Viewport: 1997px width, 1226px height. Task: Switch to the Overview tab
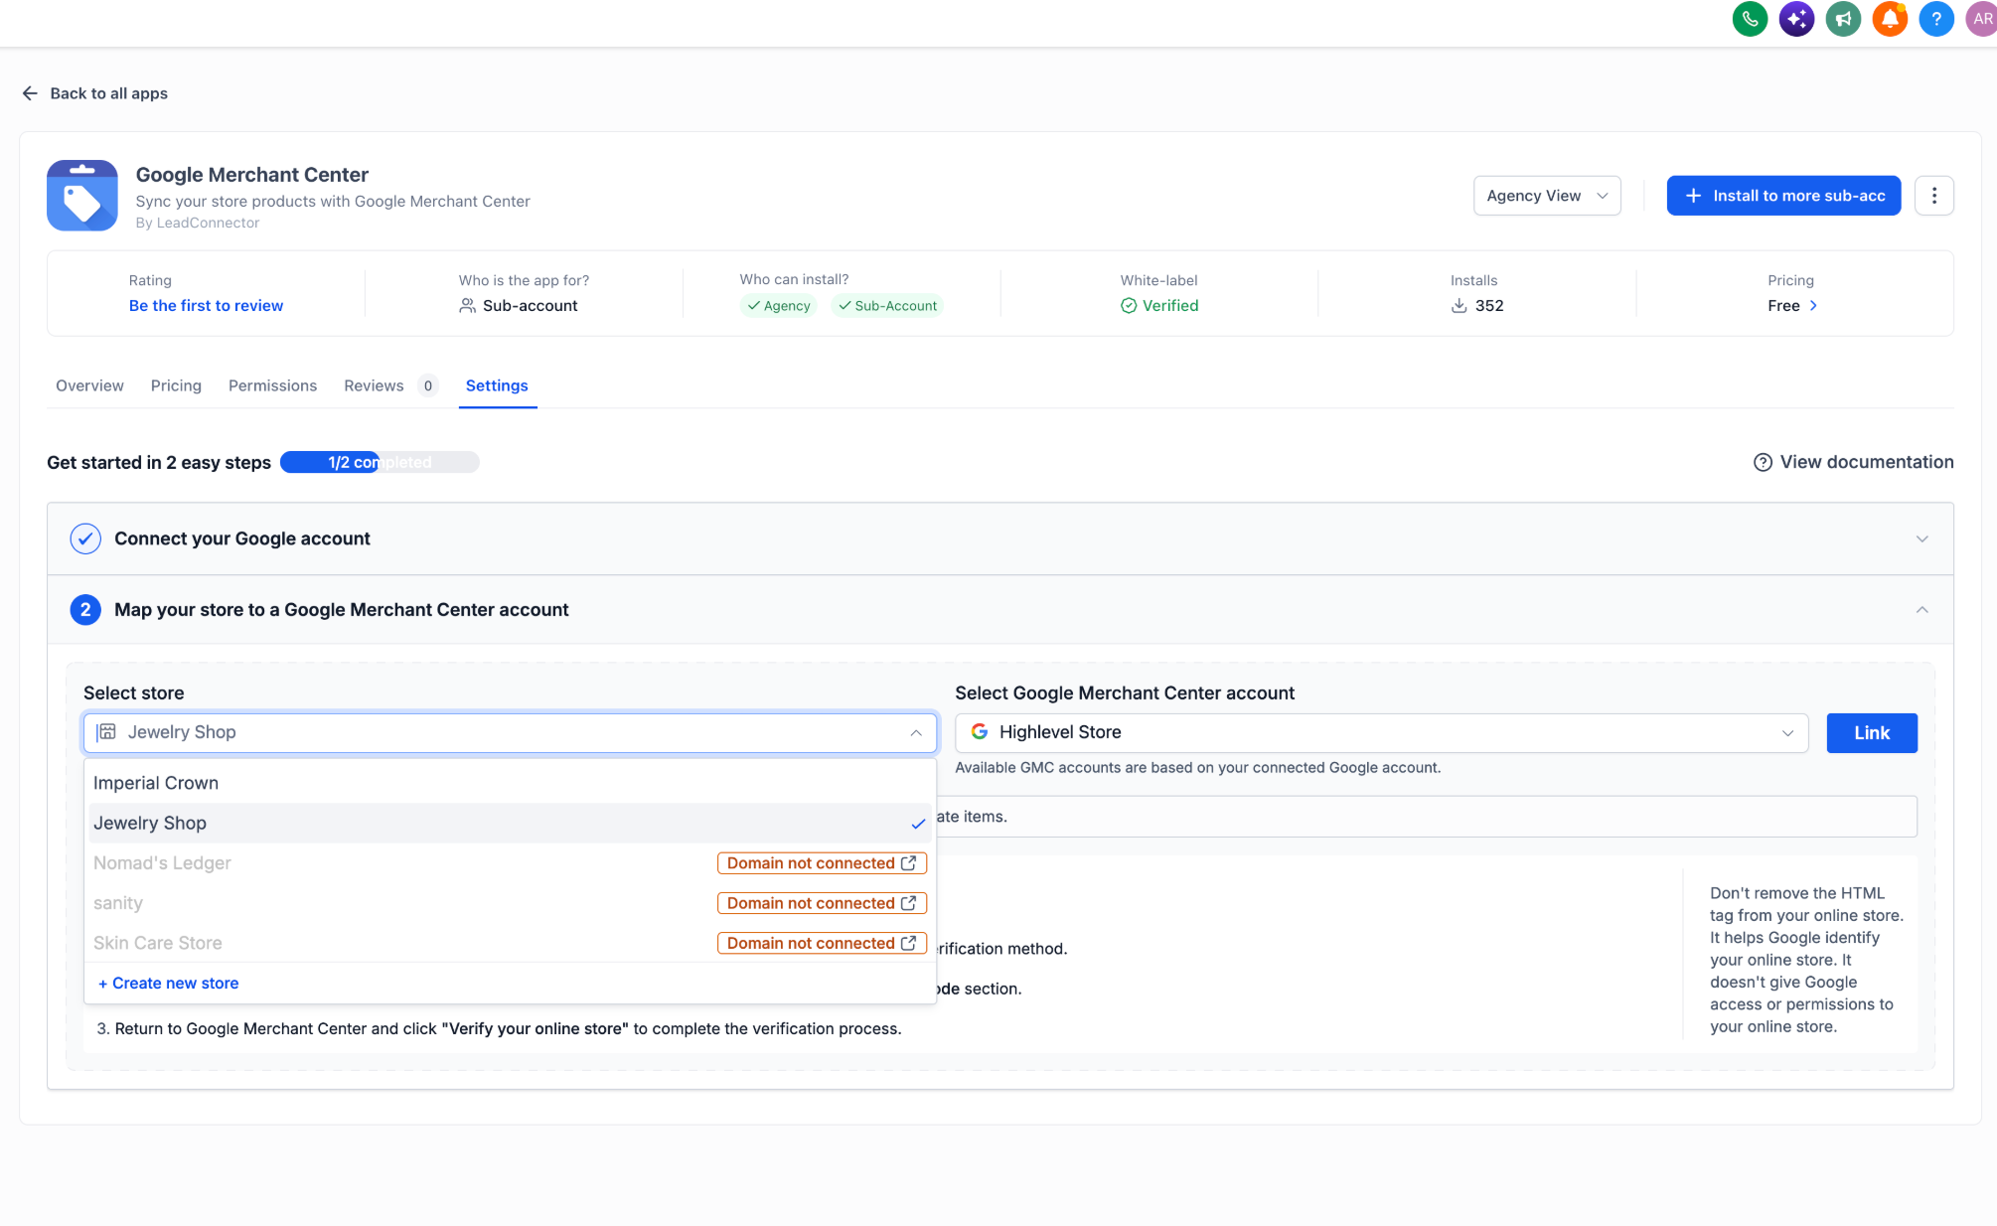[89, 385]
